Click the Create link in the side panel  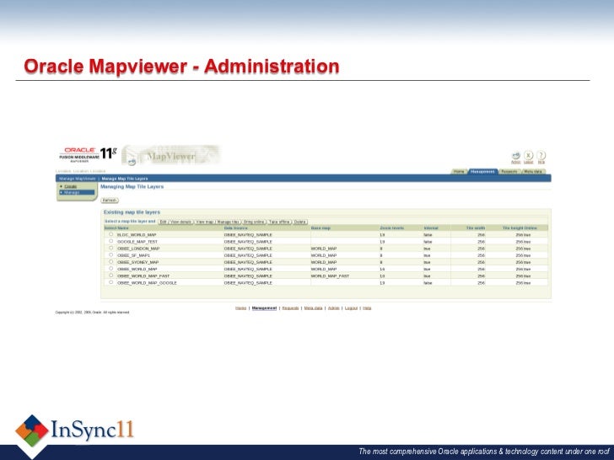click(71, 186)
